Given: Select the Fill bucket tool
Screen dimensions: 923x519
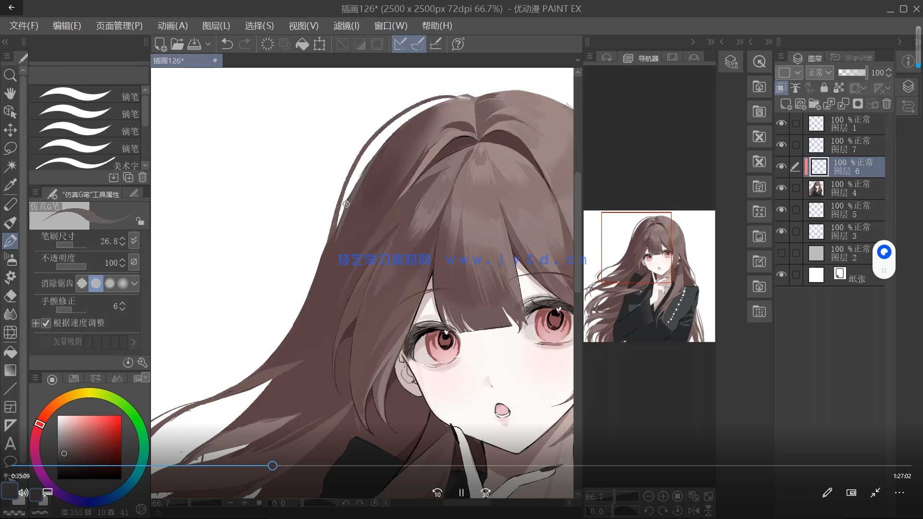Looking at the screenshot, I should 11,352.
